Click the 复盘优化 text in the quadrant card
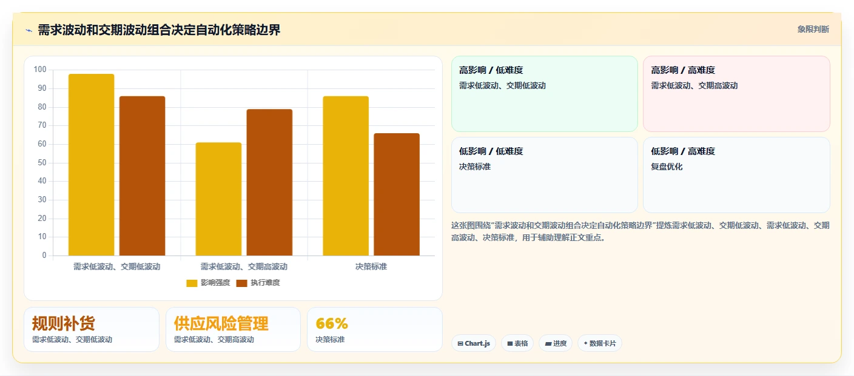Image resolution: width=854 pixels, height=376 pixels. 667,167
